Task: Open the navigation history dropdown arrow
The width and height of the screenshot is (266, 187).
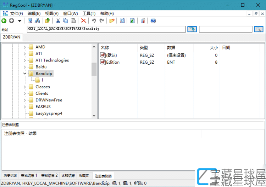Action: coord(20,21)
